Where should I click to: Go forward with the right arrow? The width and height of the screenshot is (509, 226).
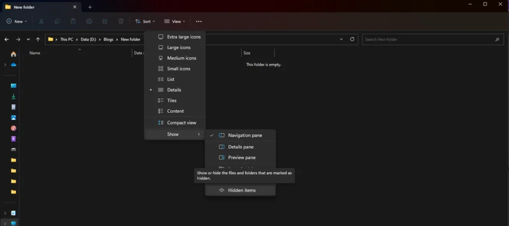(x=18, y=39)
